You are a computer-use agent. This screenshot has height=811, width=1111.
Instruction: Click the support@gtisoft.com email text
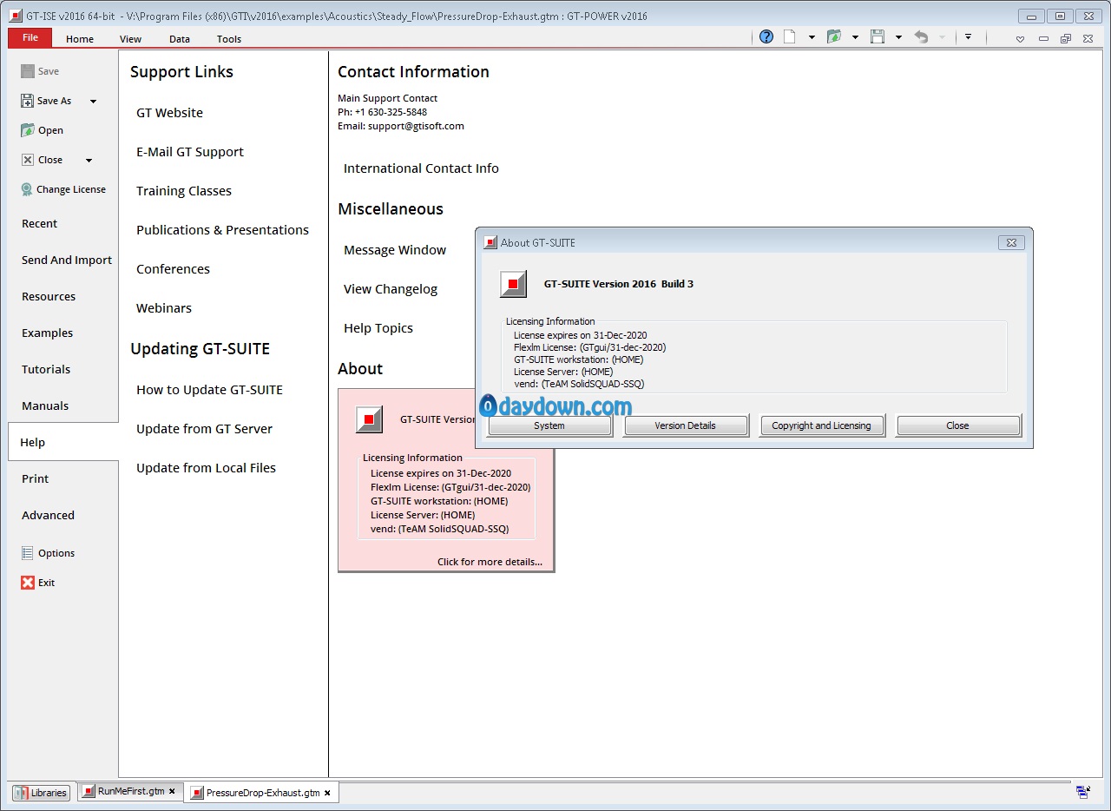pos(416,126)
